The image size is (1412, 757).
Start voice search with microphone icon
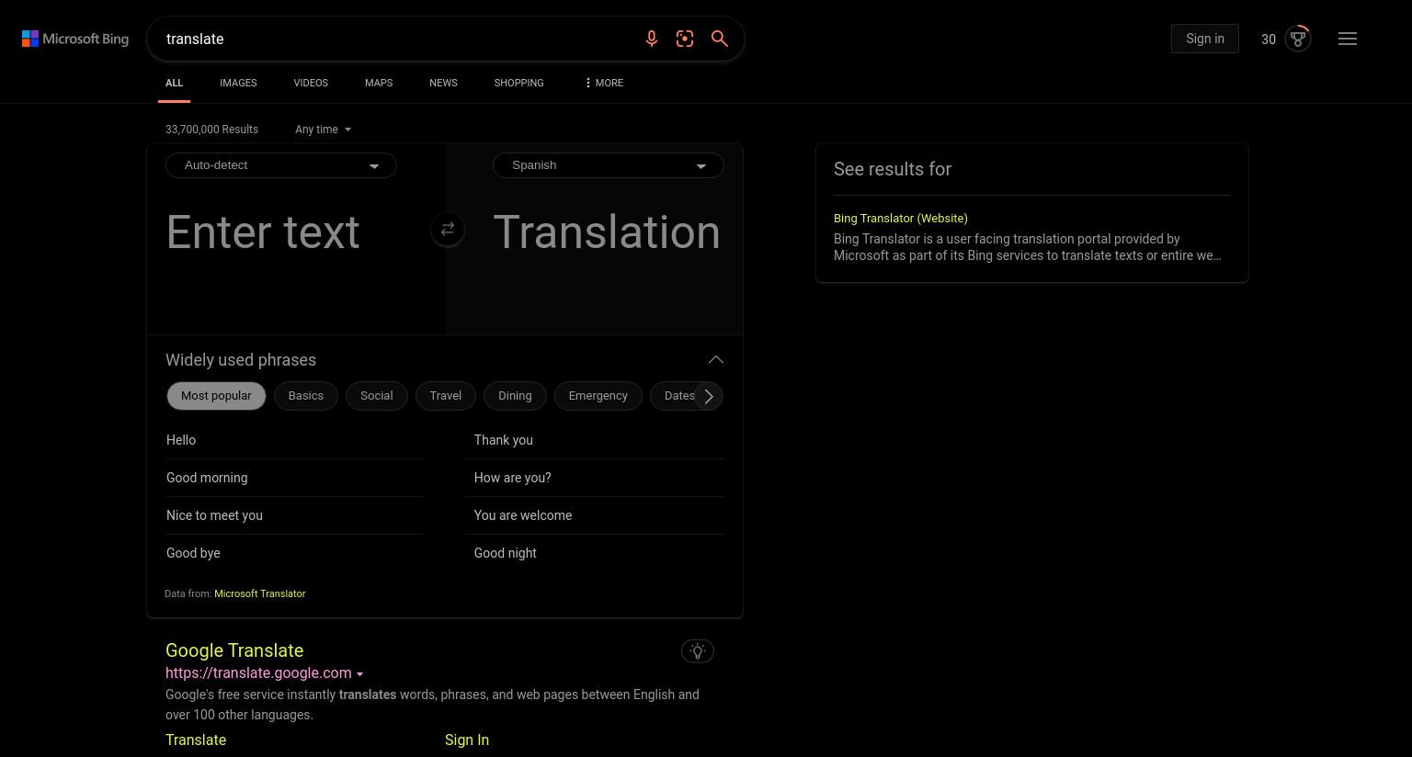(x=651, y=39)
